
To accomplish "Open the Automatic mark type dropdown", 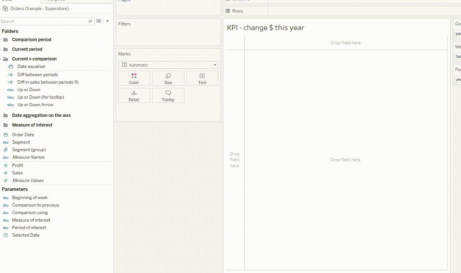I will pos(168,65).
